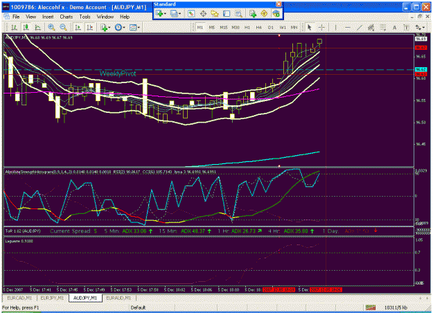Activate the standard cursor arrow
This screenshot has width=433, height=313.
309,27
